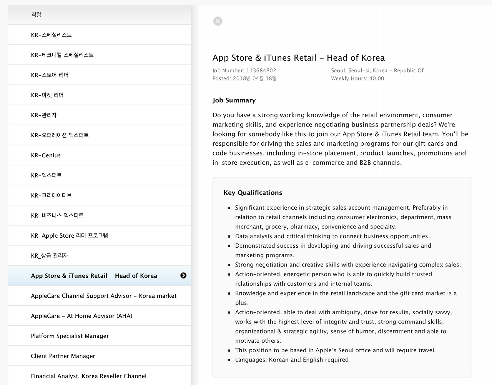Open AppleCare Channel Support Advisor listing
The width and height of the screenshot is (492, 385).
point(104,296)
